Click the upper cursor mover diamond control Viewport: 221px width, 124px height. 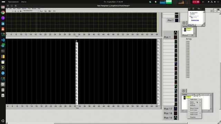[184, 23]
